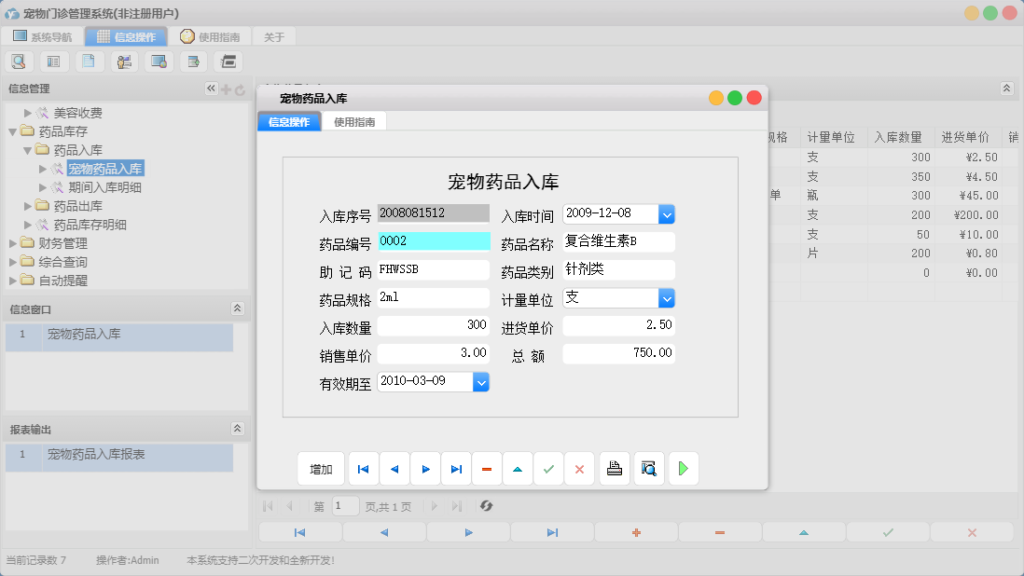Screen dimensions: 1024x576
Task: Open print preview in the 宠物药品入库 dialog
Action: pos(649,468)
